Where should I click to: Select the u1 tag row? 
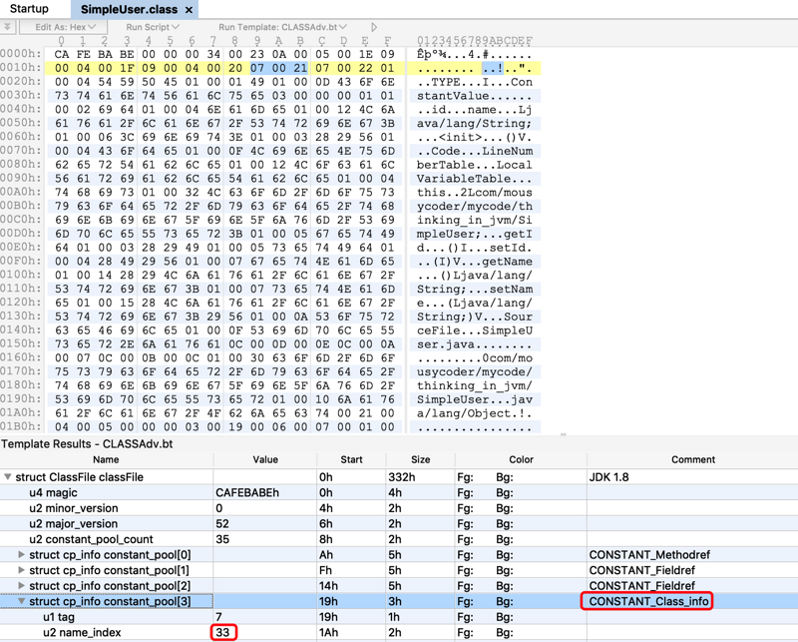[x=399, y=617]
